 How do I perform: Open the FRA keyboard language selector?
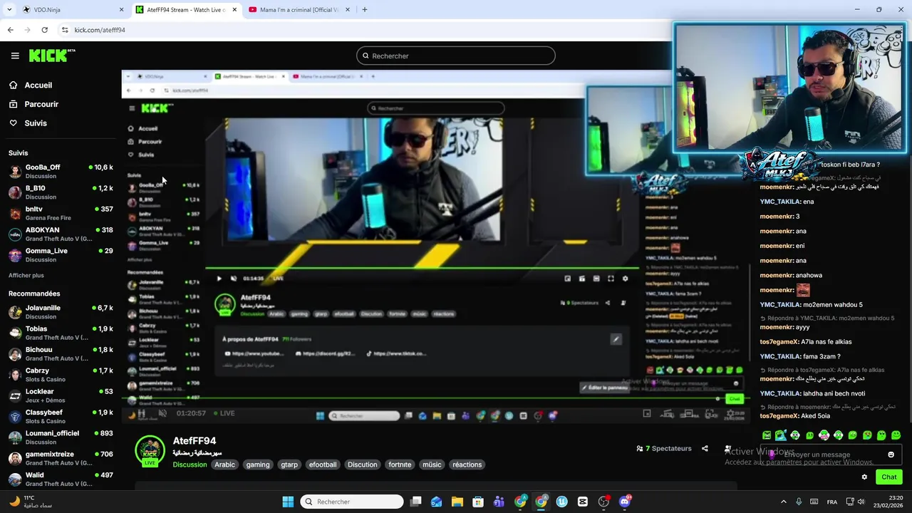(x=832, y=502)
